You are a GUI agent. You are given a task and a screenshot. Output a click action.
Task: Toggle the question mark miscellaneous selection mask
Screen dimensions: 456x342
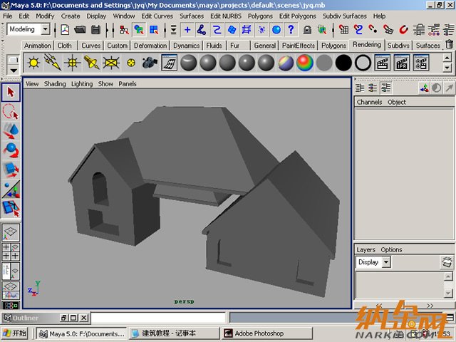point(291,30)
